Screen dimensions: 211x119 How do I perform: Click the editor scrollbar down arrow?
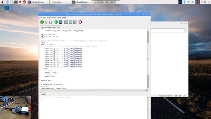pyautogui.click(x=148, y=89)
